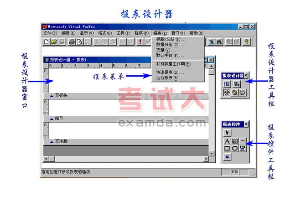
Task: Open Data Grouping from Report Designer toolbar
Action: pos(227,84)
